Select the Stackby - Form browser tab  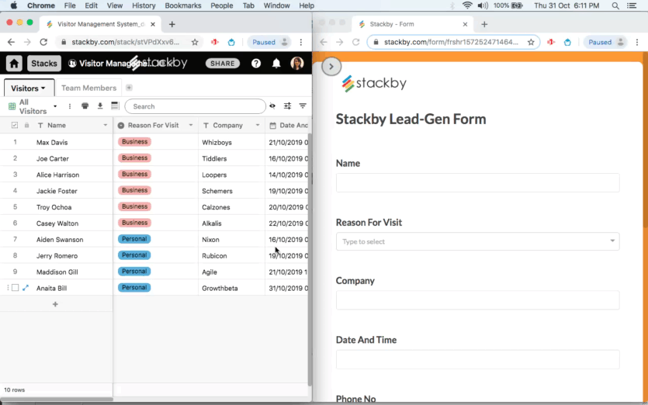pos(414,24)
